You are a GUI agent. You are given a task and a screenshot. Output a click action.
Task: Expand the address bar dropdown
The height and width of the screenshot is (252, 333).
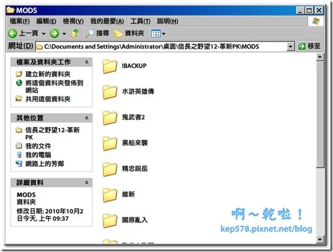[x=290, y=46]
